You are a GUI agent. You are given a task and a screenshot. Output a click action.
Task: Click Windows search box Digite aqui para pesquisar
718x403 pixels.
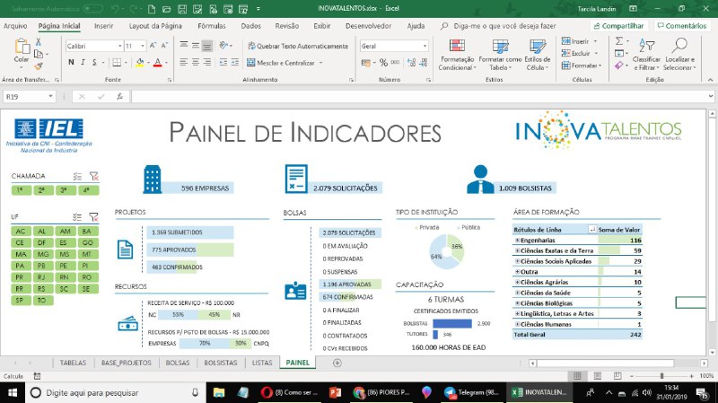point(115,393)
